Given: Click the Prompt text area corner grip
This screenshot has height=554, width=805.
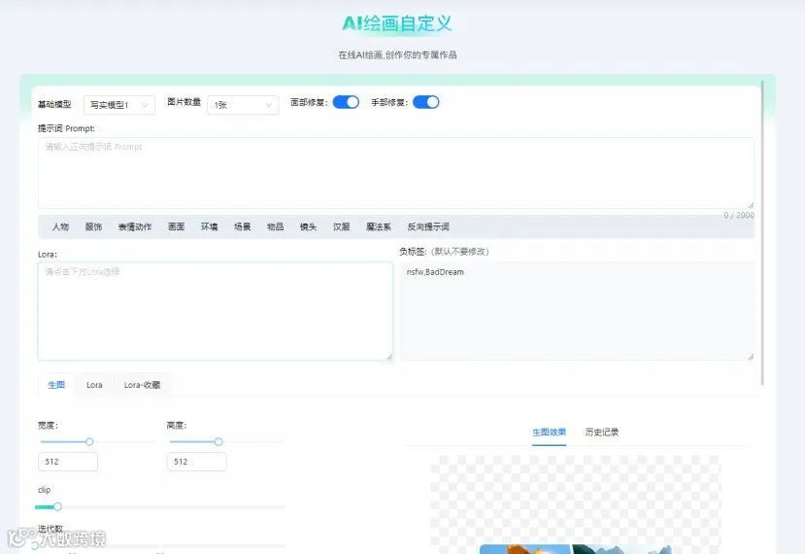Looking at the screenshot, I should (x=750, y=204).
